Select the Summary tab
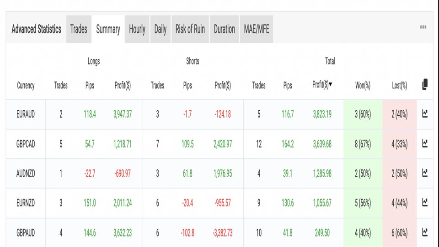The image size is (439, 247). point(108,29)
